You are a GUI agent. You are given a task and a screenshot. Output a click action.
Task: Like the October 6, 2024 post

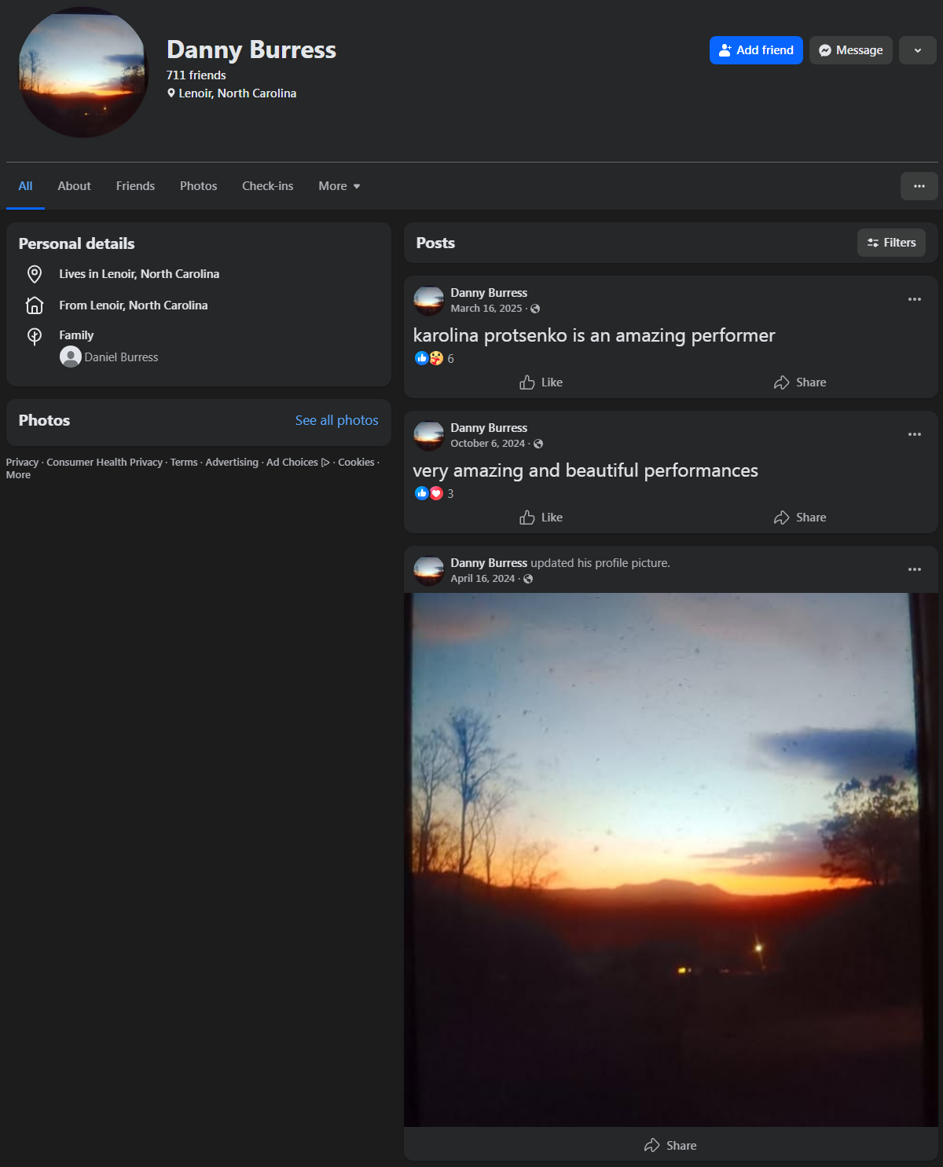click(541, 518)
